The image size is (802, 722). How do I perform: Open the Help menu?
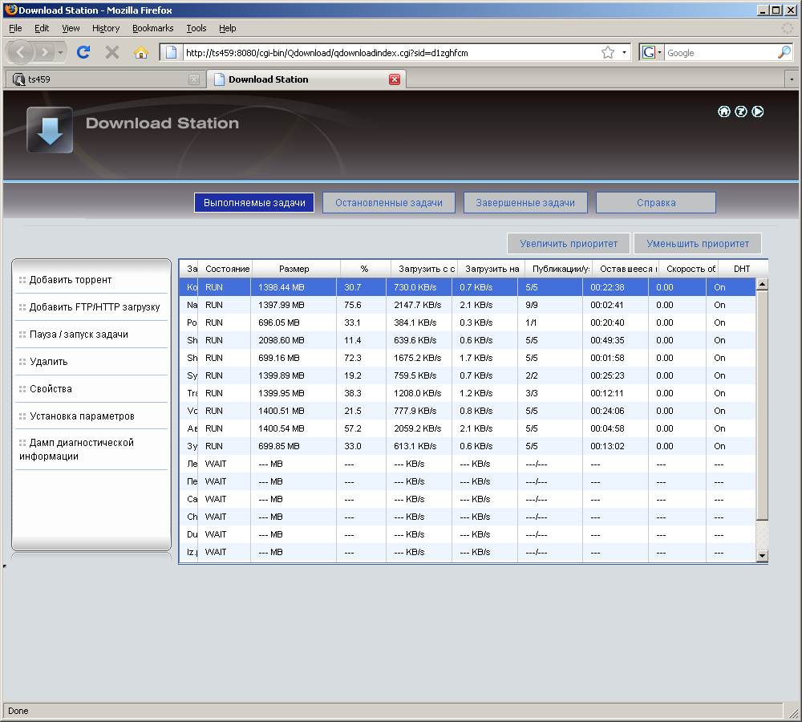228,28
